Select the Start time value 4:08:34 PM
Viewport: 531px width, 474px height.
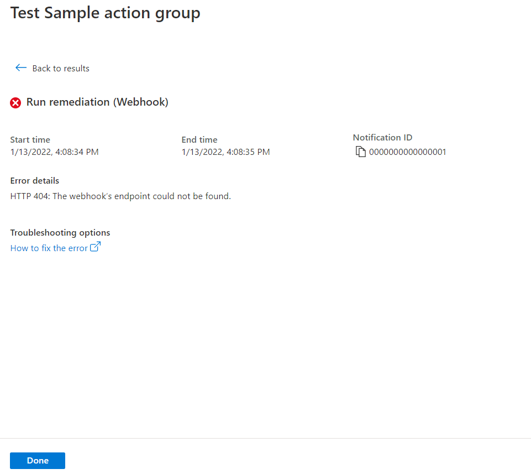pos(55,152)
